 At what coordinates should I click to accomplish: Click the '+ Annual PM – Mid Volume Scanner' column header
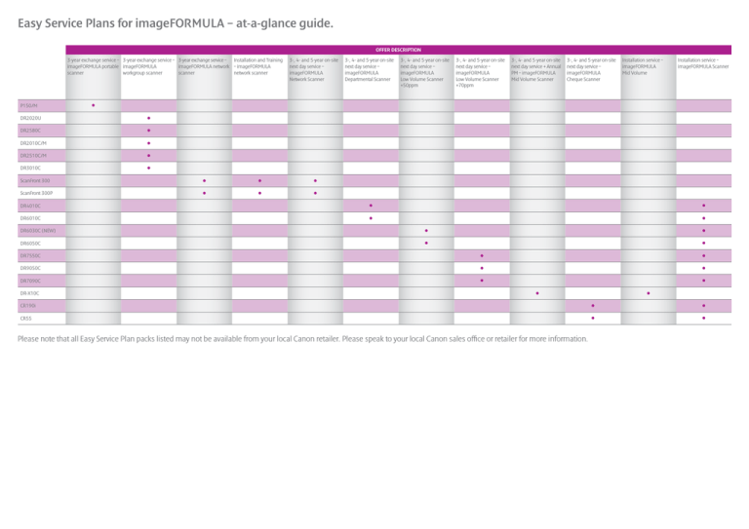point(536,69)
